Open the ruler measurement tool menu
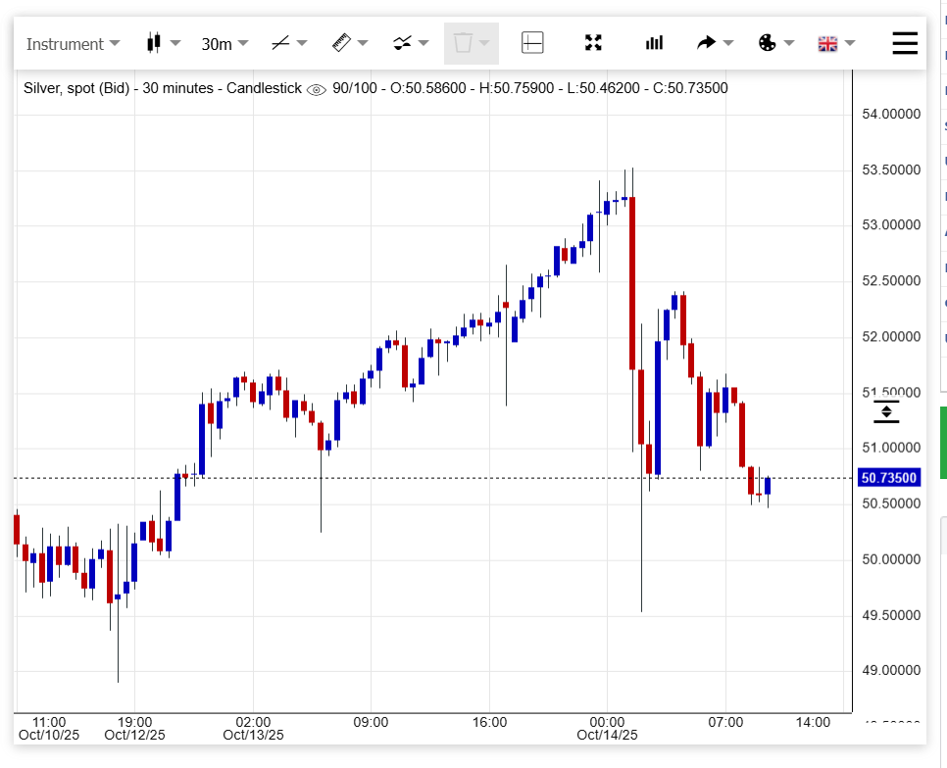This screenshot has width=947, height=768. click(x=349, y=43)
